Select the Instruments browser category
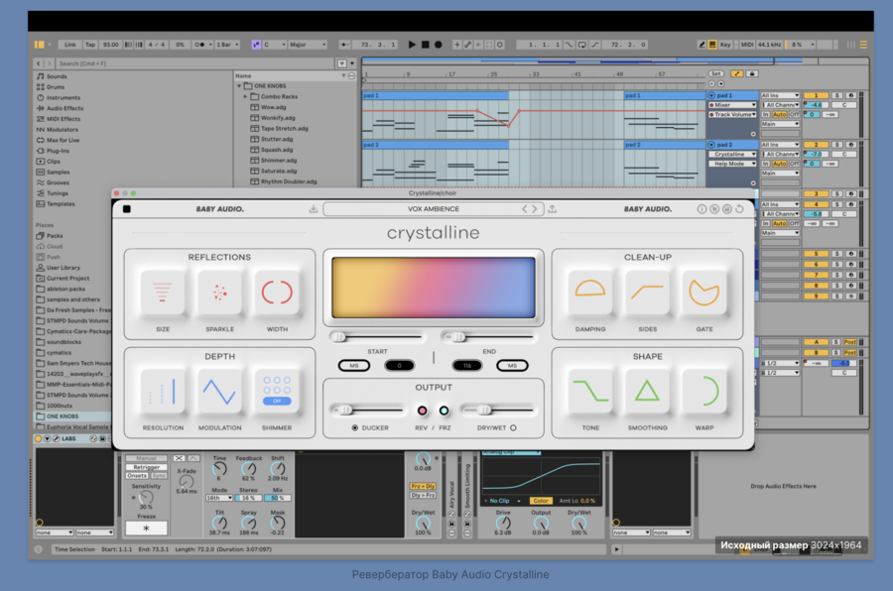 (x=64, y=97)
